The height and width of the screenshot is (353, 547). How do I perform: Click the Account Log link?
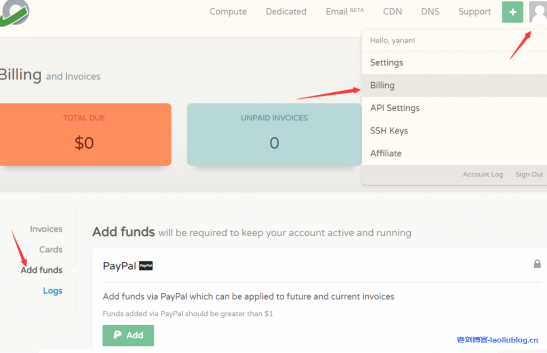click(483, 174)
